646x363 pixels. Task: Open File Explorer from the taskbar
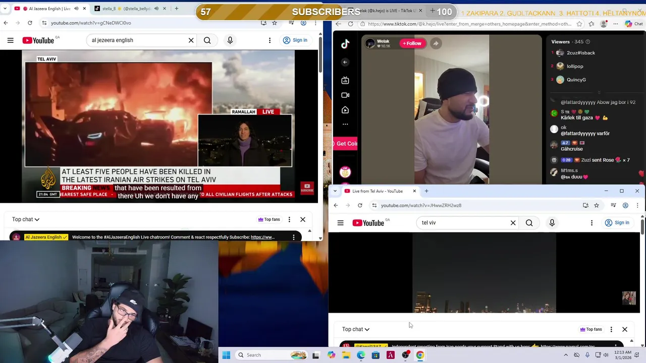346,355
